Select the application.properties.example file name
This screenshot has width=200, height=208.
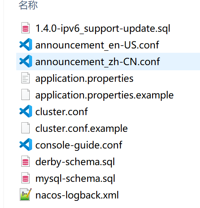105,95
